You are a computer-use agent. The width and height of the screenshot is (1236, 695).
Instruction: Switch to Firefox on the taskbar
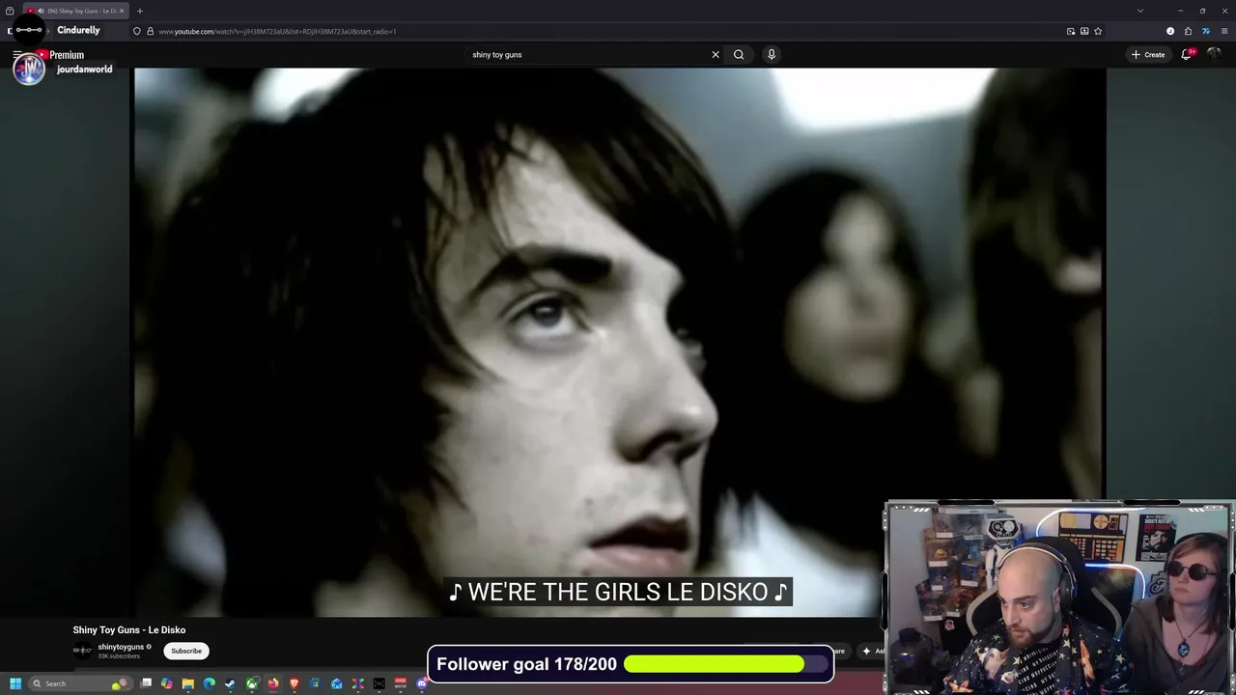[273, 683]
